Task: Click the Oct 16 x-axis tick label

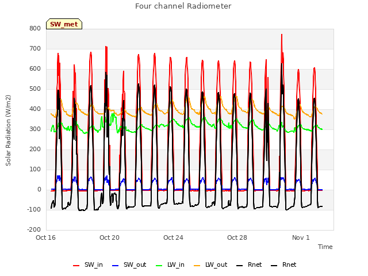Action: (45, 237)
